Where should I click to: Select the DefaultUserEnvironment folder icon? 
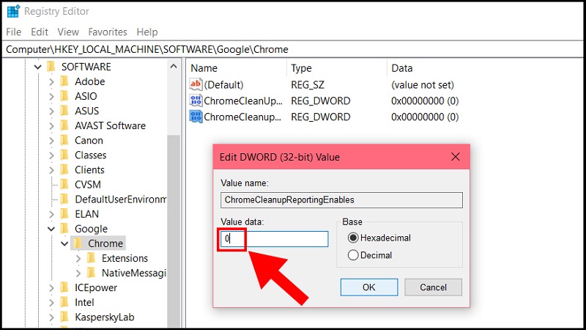click(x=64, y=199)
